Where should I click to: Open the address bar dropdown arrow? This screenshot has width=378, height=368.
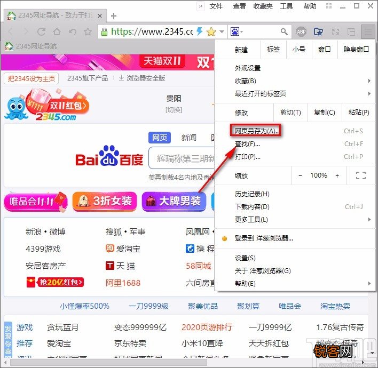(x=222, y=31)
